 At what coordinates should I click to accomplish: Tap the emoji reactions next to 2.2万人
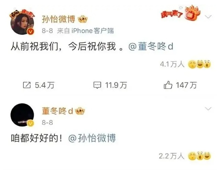click(199, 156)
